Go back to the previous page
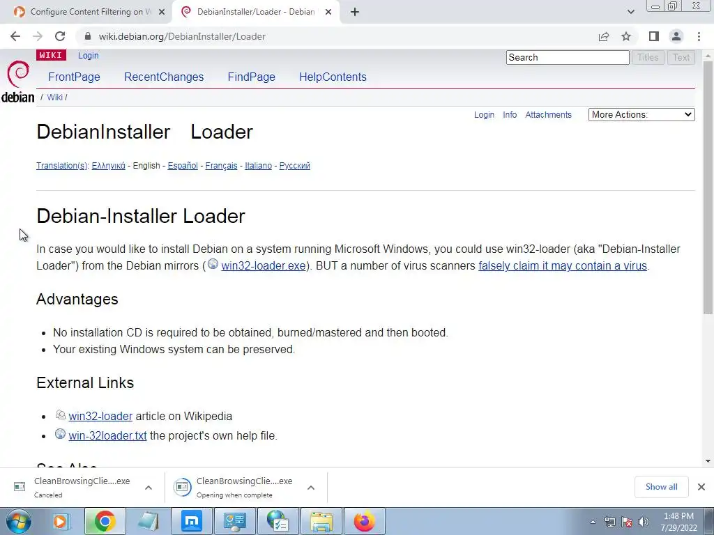 pyautogui.click(x=15, y=36)
